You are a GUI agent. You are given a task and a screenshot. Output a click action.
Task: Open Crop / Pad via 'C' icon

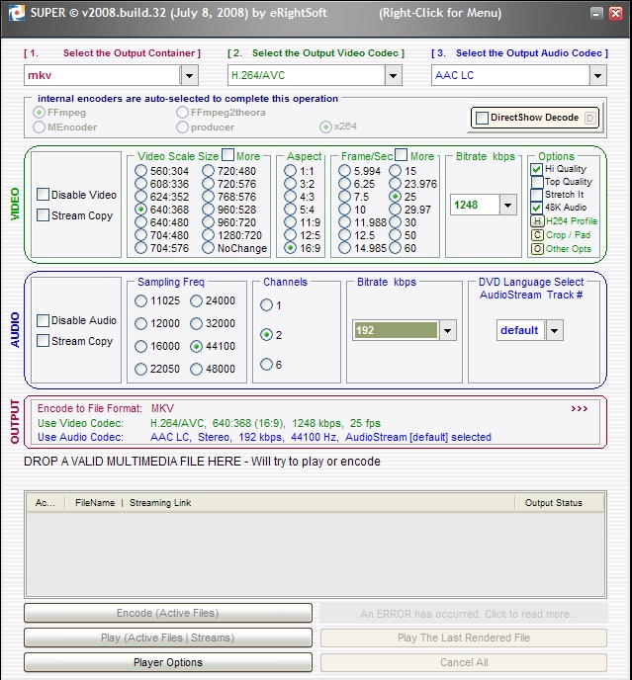[537, 235]
